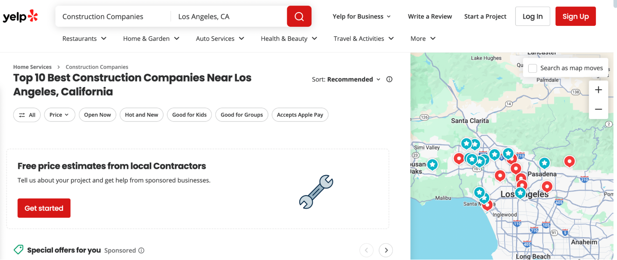Click the map pin near Simi Valley
The image size is (617, 260).
point(432,165)
